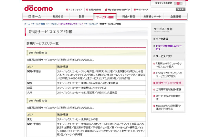Open the お知らせ navigation tab
210x137 pixels.
(x=58, y=16)
